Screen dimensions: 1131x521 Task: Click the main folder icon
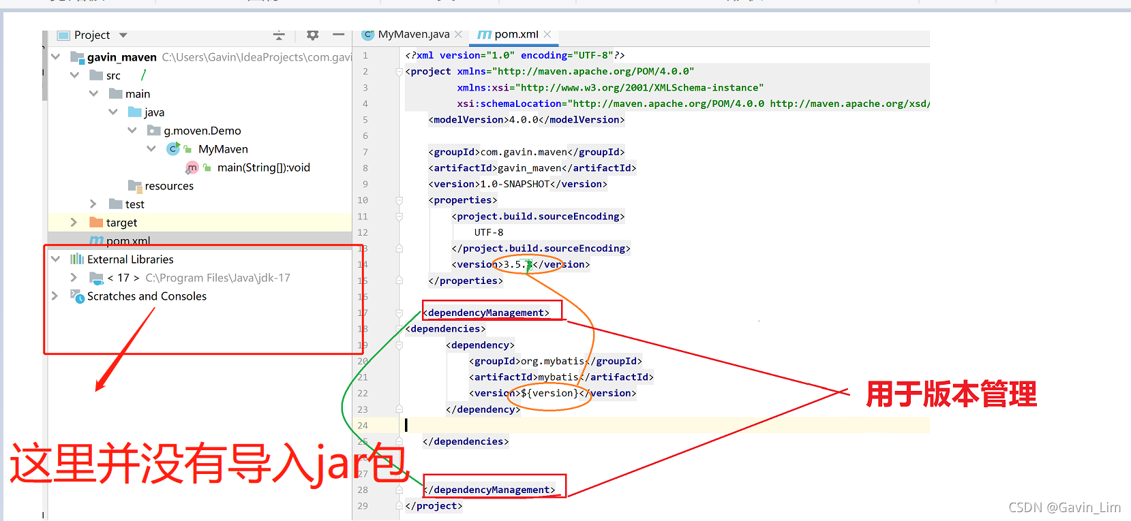coord(115,93)
